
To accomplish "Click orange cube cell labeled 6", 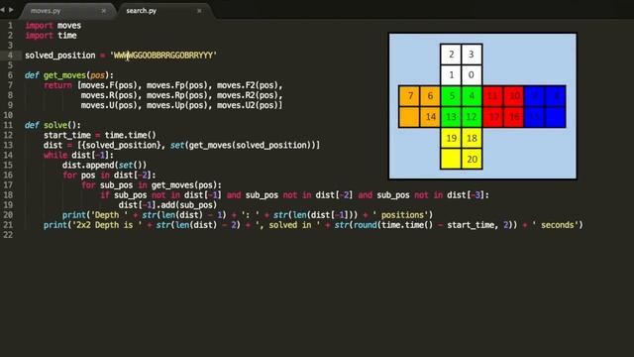I will click(x=430, y=96).
